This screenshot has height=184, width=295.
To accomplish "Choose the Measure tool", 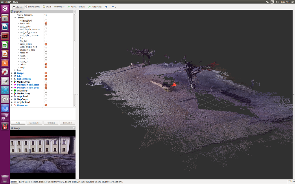I will 59,7.
